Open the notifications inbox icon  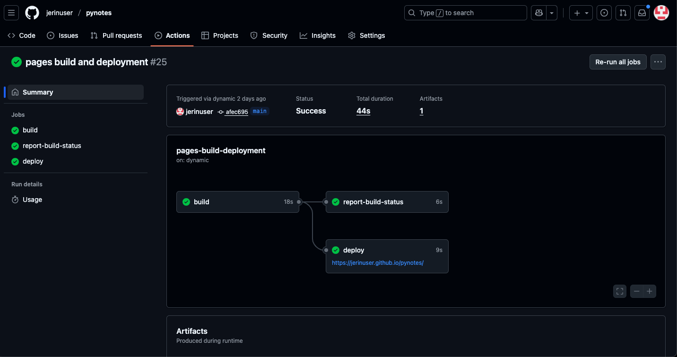click(x=642, y=13)
